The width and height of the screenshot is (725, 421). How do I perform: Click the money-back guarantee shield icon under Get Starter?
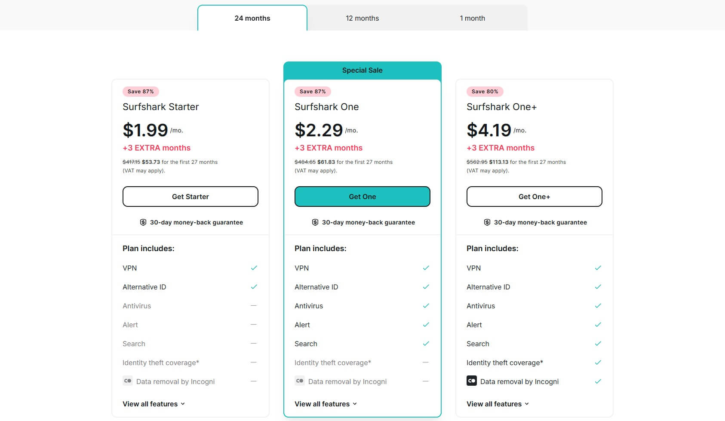(142, 222)
